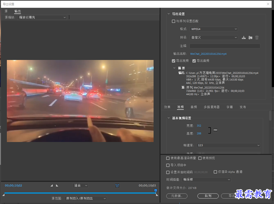Image resolution: width=274 pixels, height=204 pixels.
Task: Open the frame rate dropdown showing 12.5
Action: (x=228, y=145)
